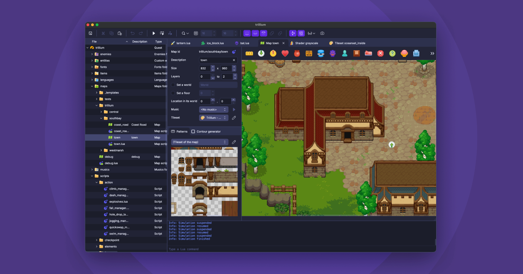Image resolution: width=523 pixels, height=274 pixels.
Task: Click the Paste clipboard toolbar icon
Action: (120, 33)
